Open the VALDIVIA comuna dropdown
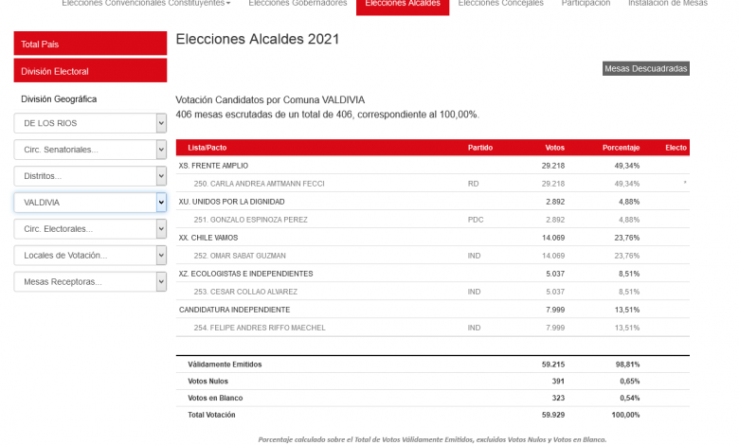This screenshot has height=445, width=739. tap(90, 203)
